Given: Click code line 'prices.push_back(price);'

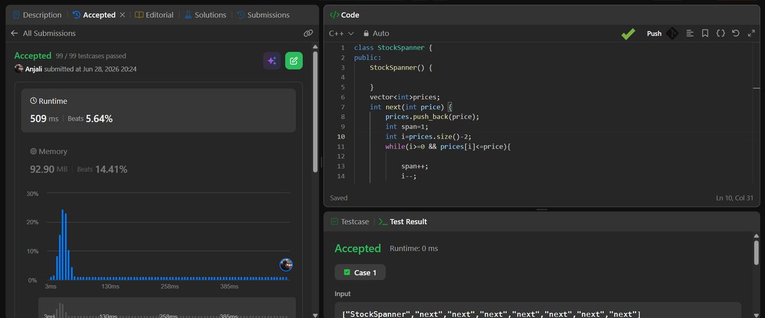Looking at the screenshot, I should click(432, 117).
